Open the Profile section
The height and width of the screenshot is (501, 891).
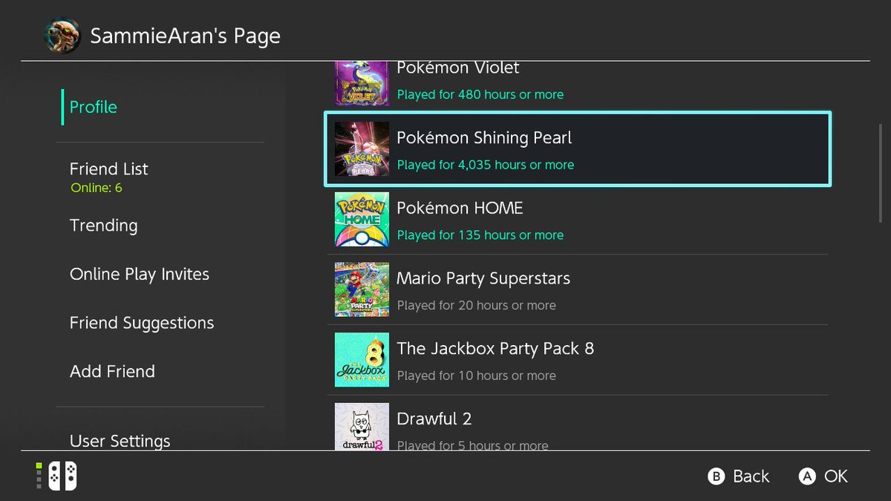93,107
